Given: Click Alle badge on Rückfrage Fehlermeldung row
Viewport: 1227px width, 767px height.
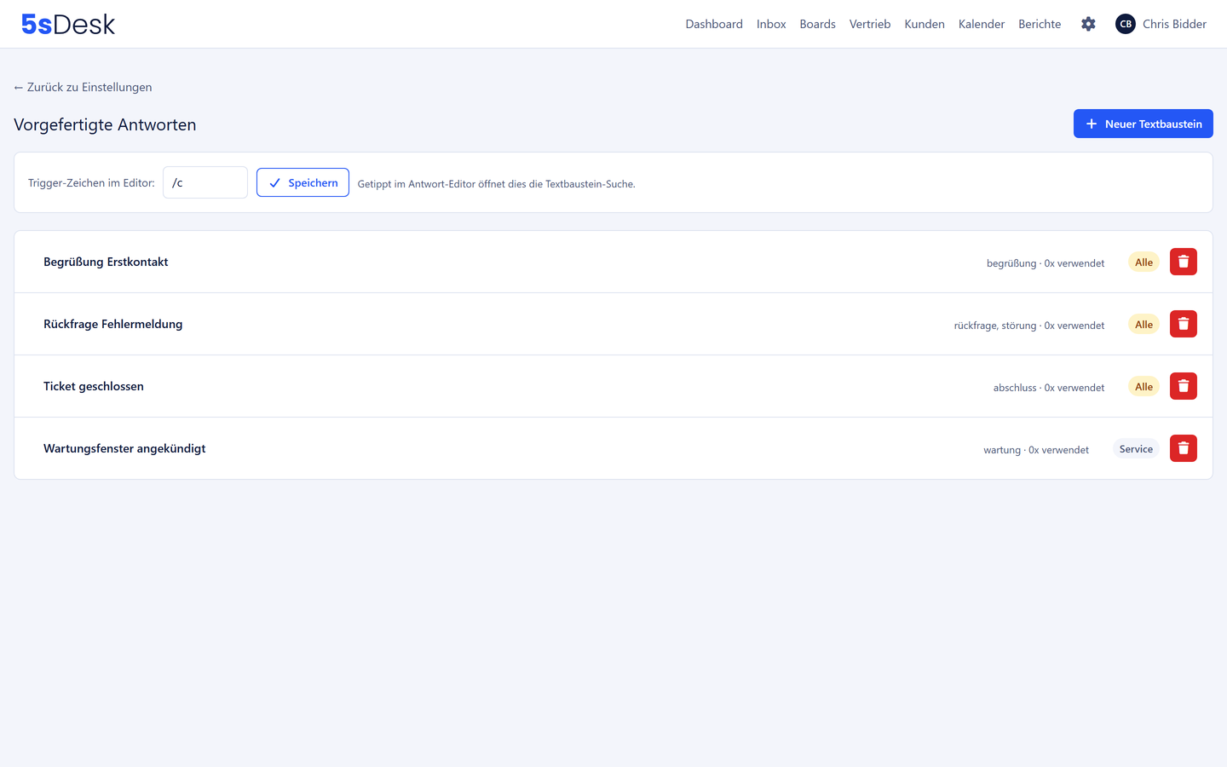Looking at the screenshot, I should coord(1143,325).
